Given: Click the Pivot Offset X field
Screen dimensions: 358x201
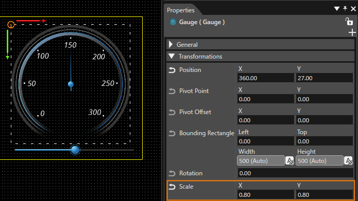Looking at the screenshot, I should tap(265, 120).
